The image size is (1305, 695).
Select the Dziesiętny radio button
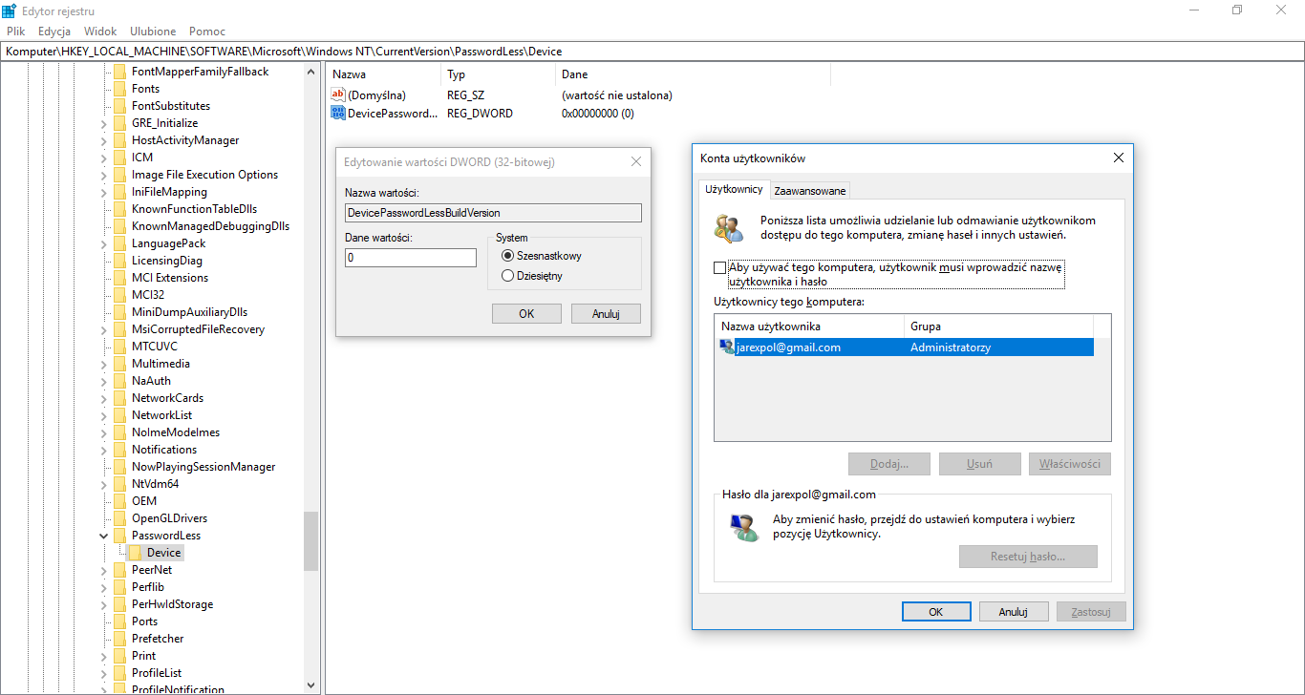click(507, 276)
